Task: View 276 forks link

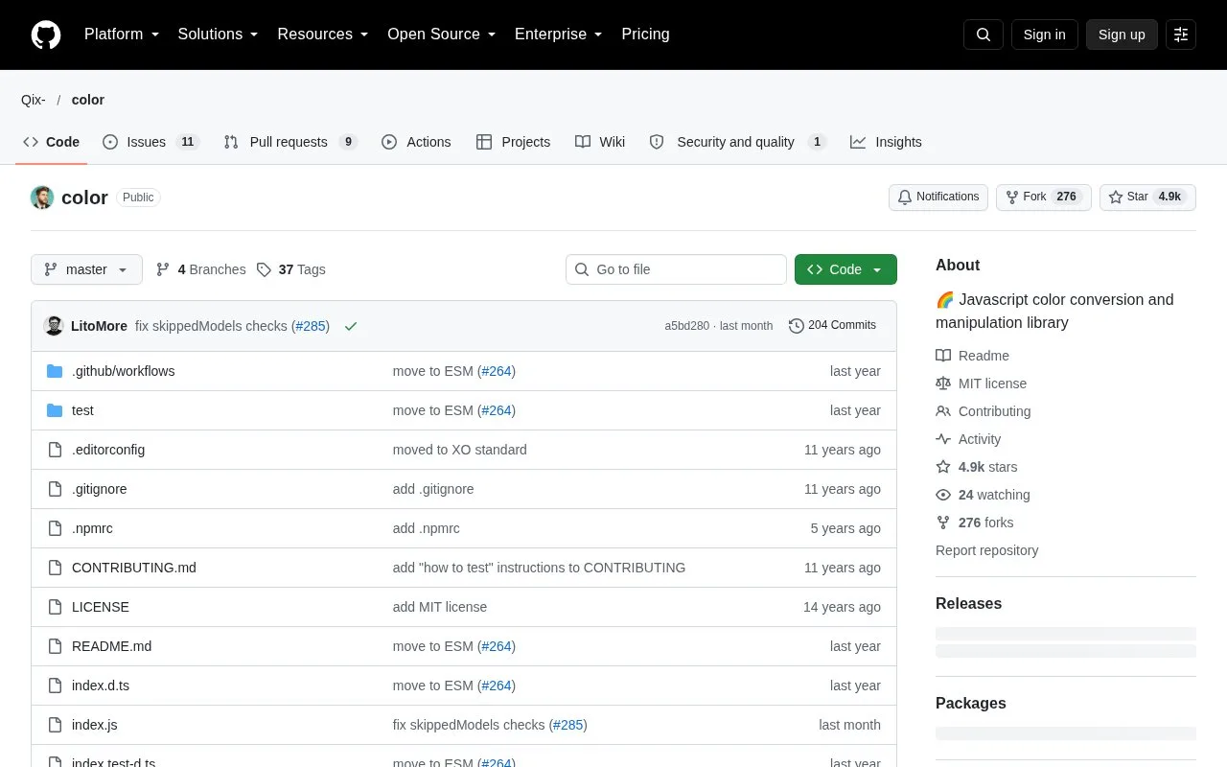Action: coord(974,523)
